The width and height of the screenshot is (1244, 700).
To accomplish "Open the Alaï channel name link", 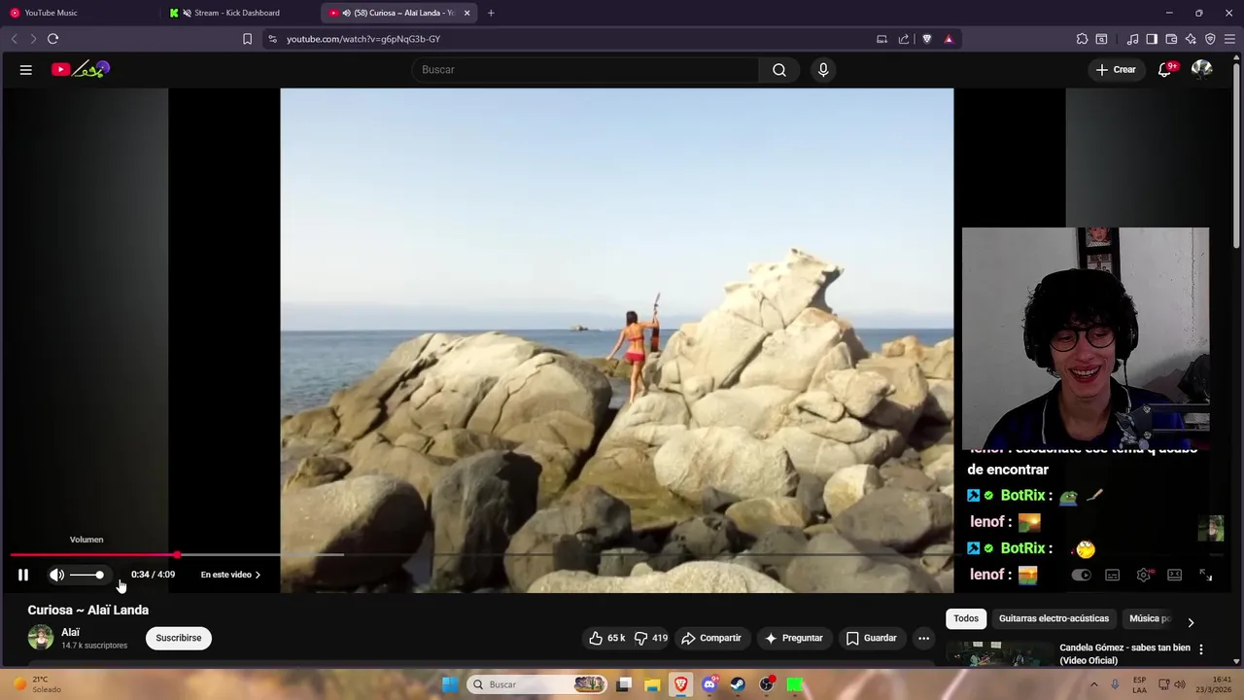I will point(70,632).
